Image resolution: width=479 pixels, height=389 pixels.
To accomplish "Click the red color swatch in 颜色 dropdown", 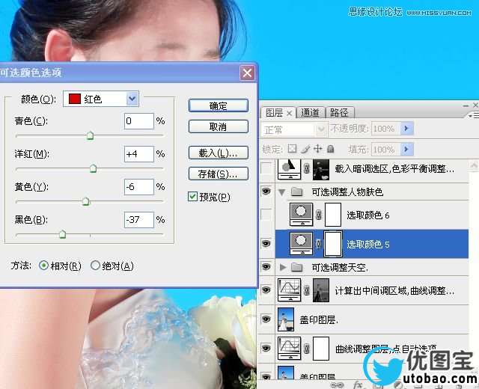I will (75, 99).
